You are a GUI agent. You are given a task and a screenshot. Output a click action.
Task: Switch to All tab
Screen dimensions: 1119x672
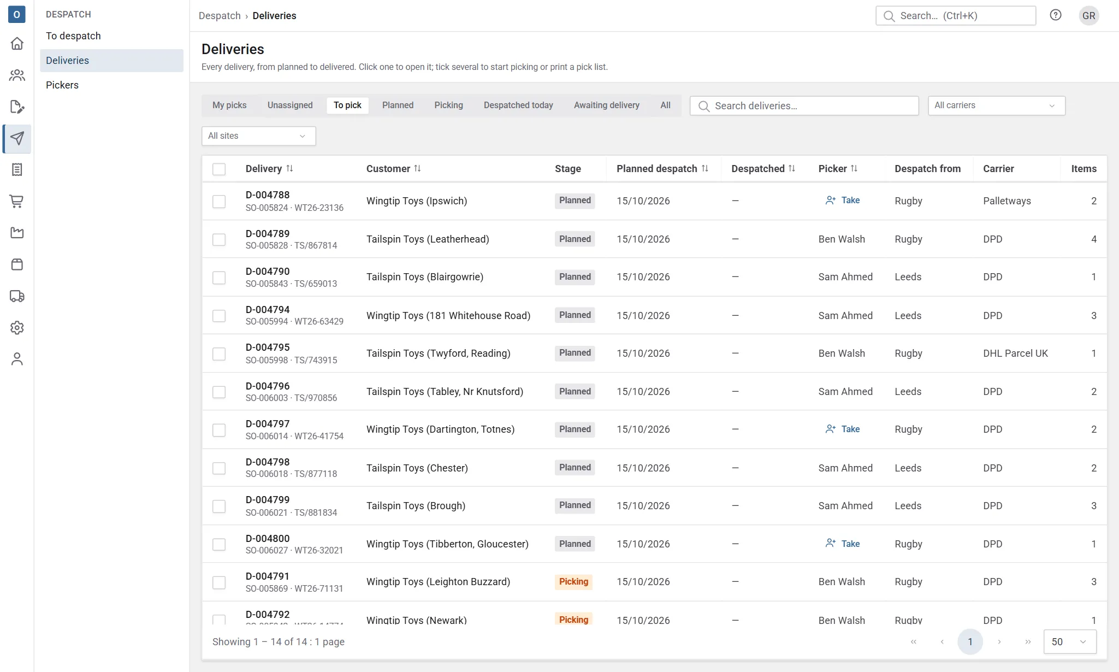665,105
